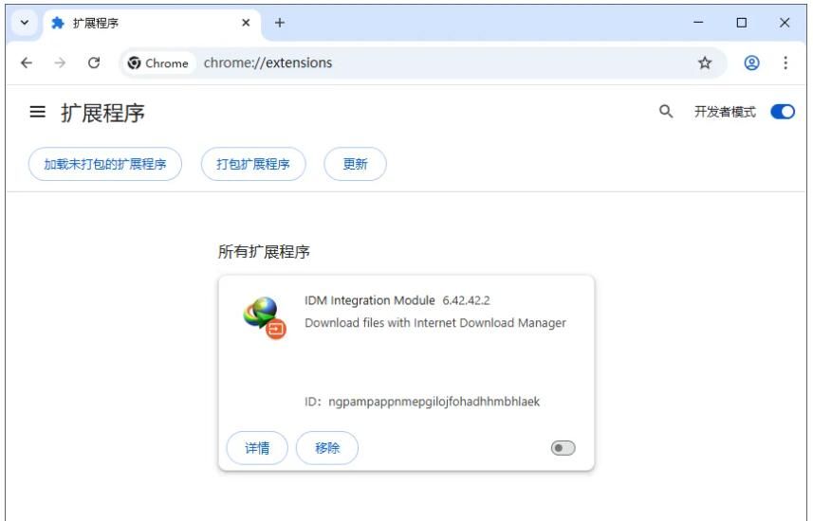Click the 更新 button
The width and height of the screenshot is (813, 521).
355,164
